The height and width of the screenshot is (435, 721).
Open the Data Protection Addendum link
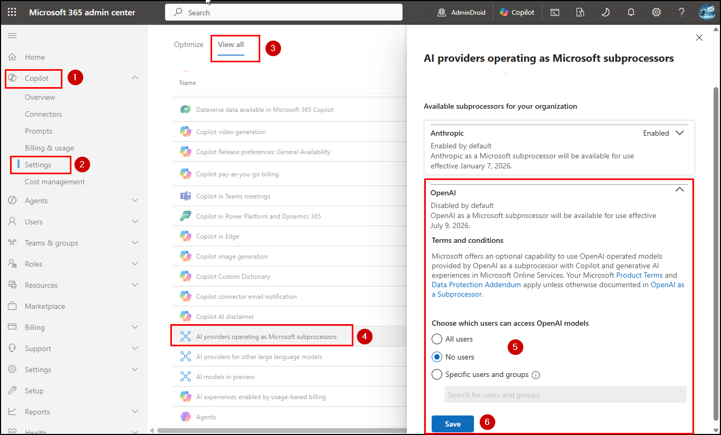click(x=476, y=285)
